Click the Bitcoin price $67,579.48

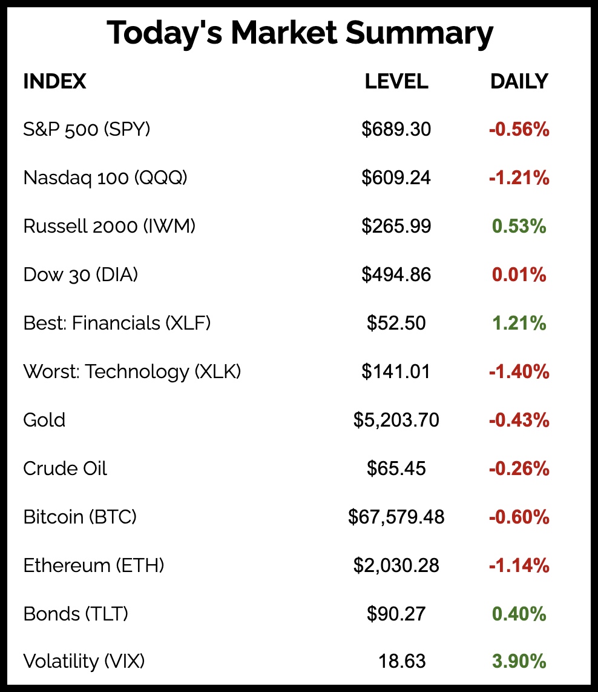[396, 517]
